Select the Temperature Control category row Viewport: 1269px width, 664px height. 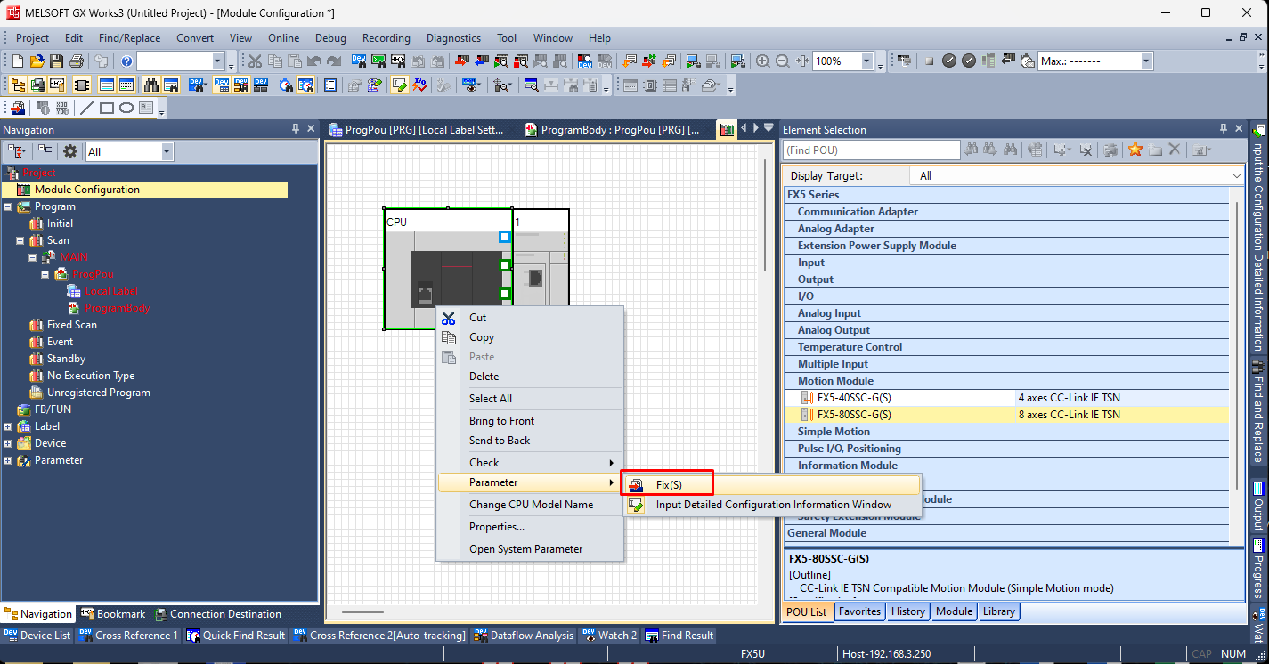(x=1006, y=347)
